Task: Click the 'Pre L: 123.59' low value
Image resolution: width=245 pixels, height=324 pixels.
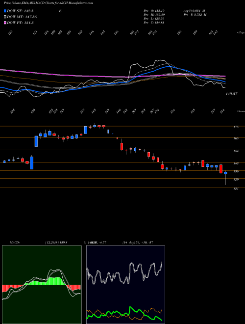Action: (154, 19)
